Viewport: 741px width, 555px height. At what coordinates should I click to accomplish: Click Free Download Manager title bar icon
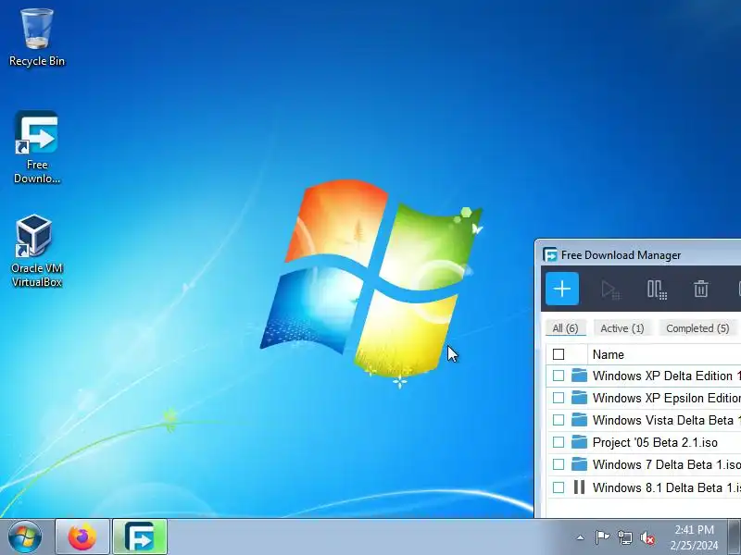[x=550, y=255]
